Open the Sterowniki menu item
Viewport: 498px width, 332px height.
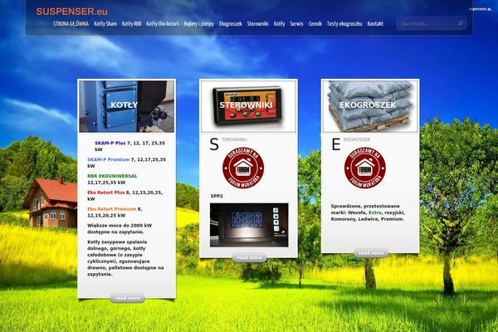(257, 24)
